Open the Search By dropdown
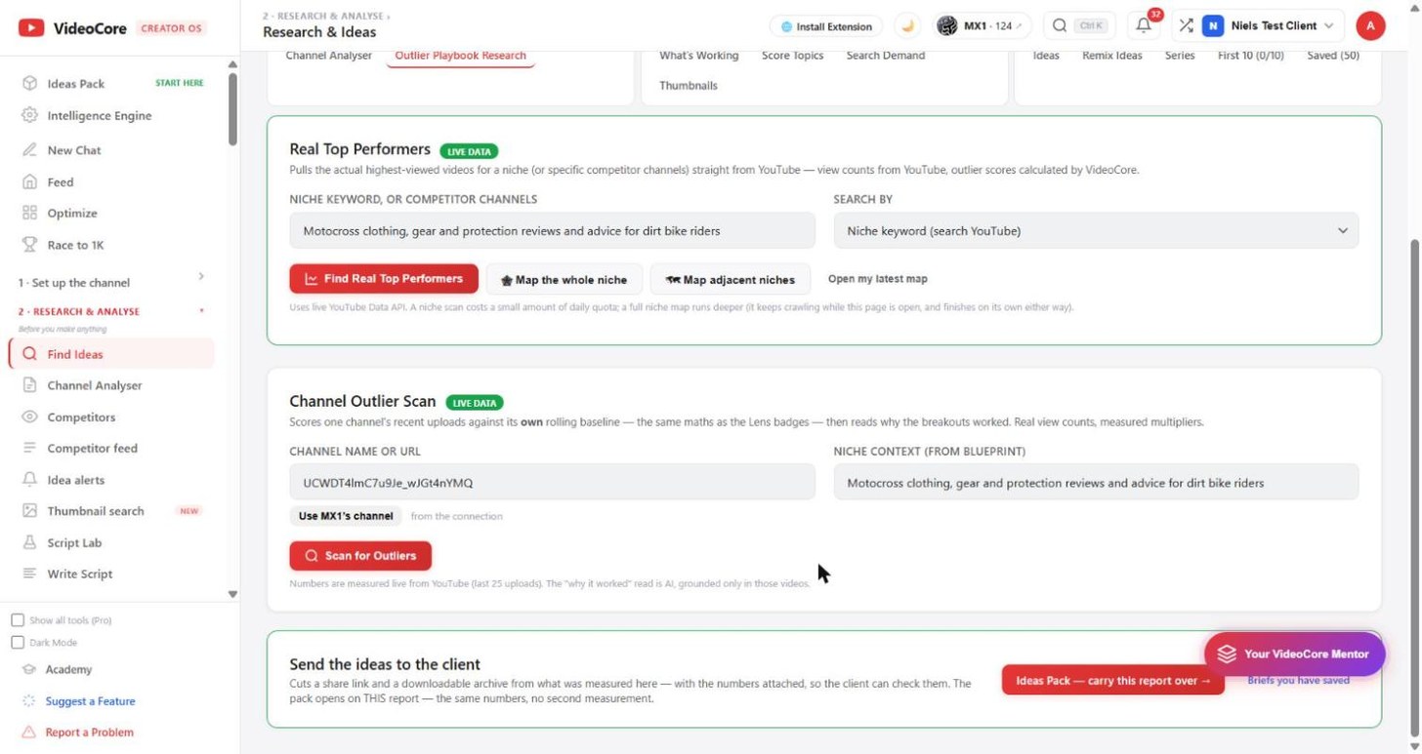Image resolution: width=1422 pixels, height=754 pixels. click(x=1096, y=231)
